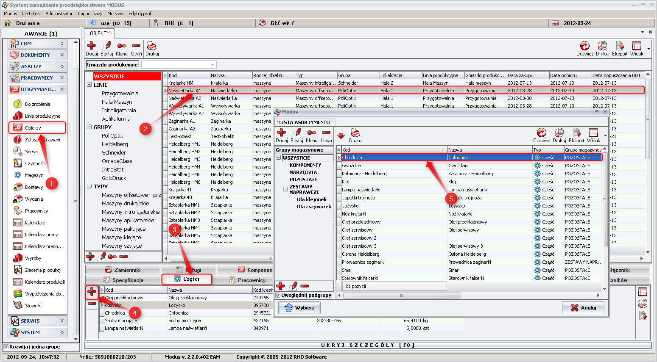Viewport: 657px width, 362px height.
Task: Open Magazyn from the sidebar
Action: pos(34,175)
